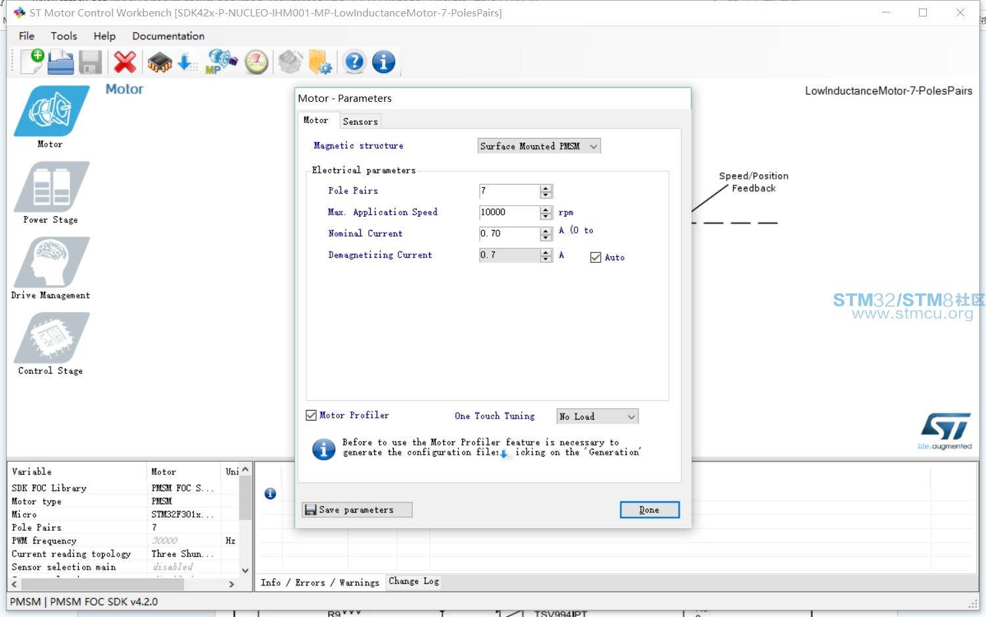Screen dimensions: 986x617
Task: Click Demagnetizing Current up arrow
Action: pos(546,252)
